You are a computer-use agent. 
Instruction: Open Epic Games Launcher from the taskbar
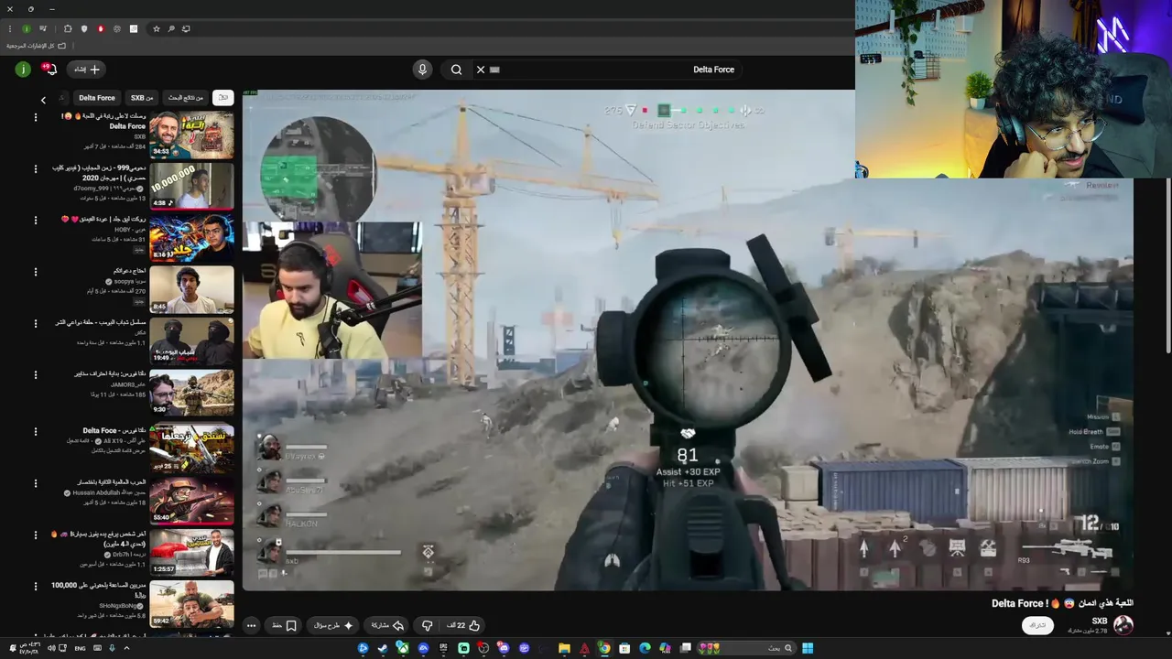pyautogui.click(x=443, y=648)
